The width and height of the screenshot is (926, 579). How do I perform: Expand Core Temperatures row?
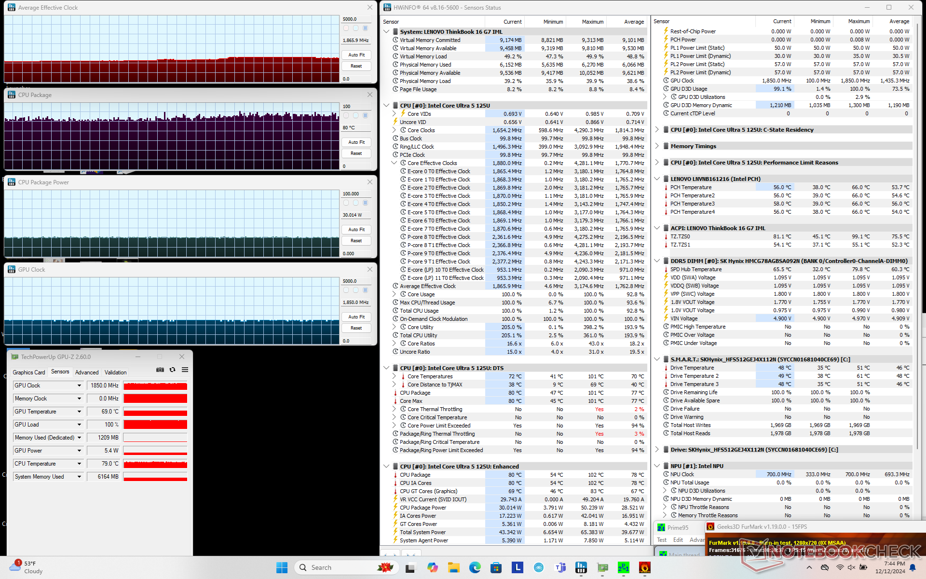(394, 376)
